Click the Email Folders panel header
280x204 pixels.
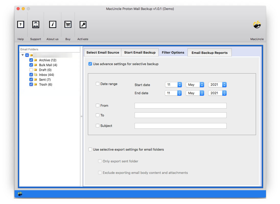point(50,49)
